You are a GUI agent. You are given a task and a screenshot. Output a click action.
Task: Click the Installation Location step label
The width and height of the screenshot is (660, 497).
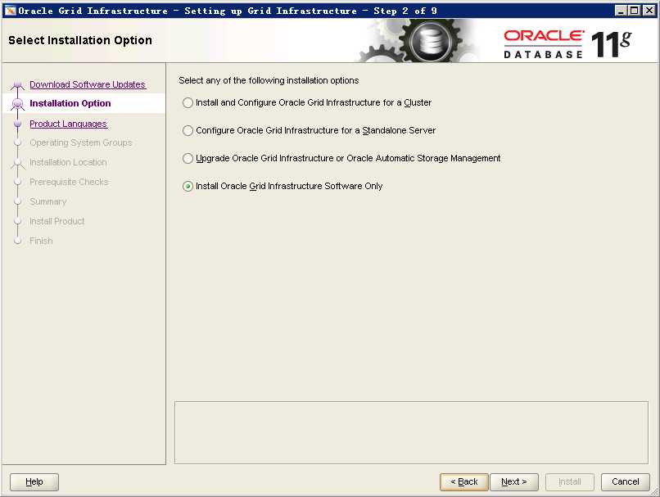point(68,162)
